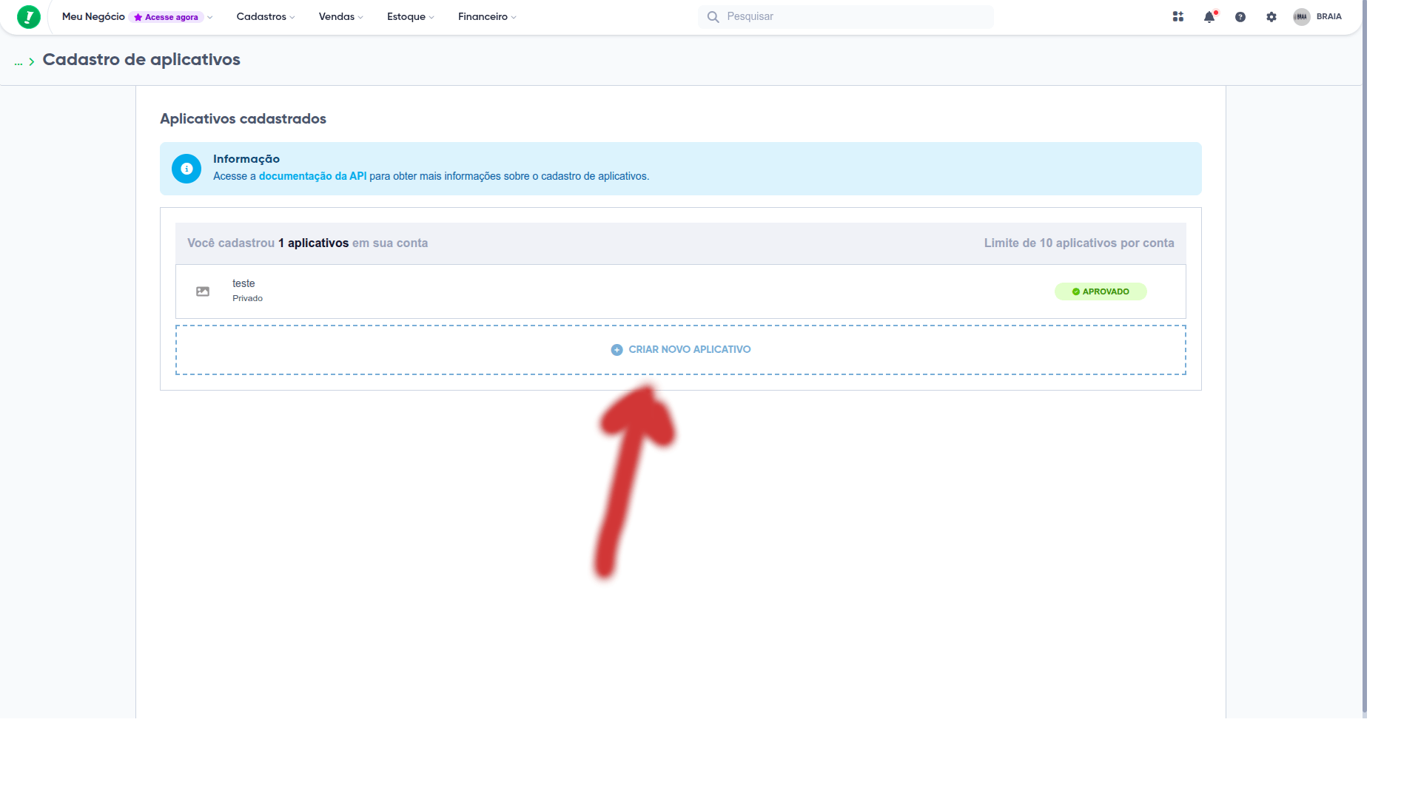The image size is (1421, 799).
Task: Click the BRAIA user avatar
Action: pos(1301,17)
